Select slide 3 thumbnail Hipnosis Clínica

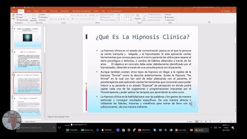[x=28, y=83]
